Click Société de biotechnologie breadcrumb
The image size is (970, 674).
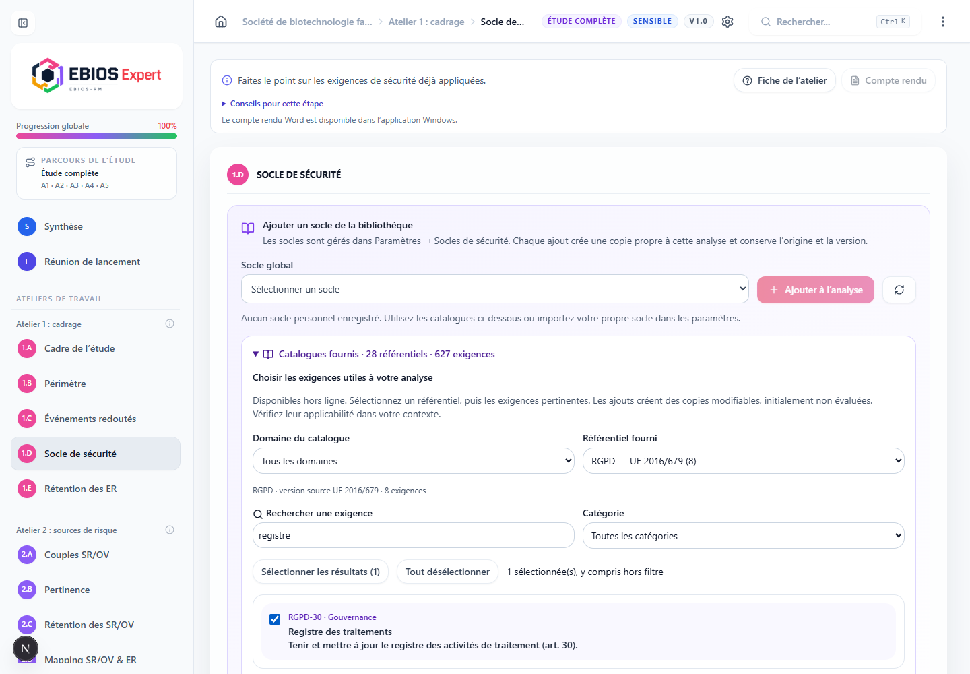coord(307,22)
